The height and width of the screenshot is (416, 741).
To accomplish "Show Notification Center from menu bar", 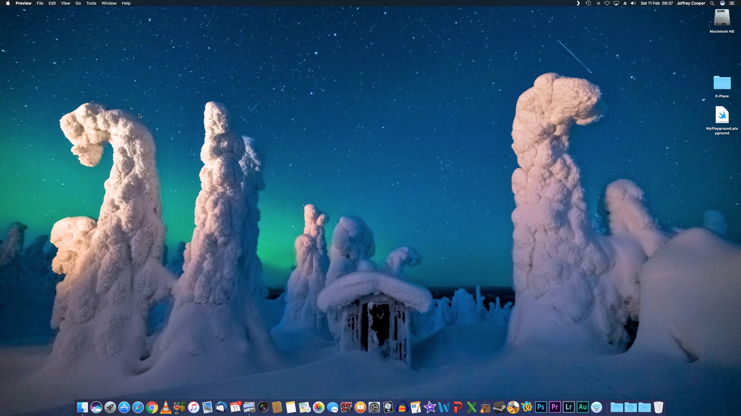I will (732, 3).
